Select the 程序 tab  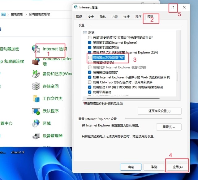click(x=138, y=17)
